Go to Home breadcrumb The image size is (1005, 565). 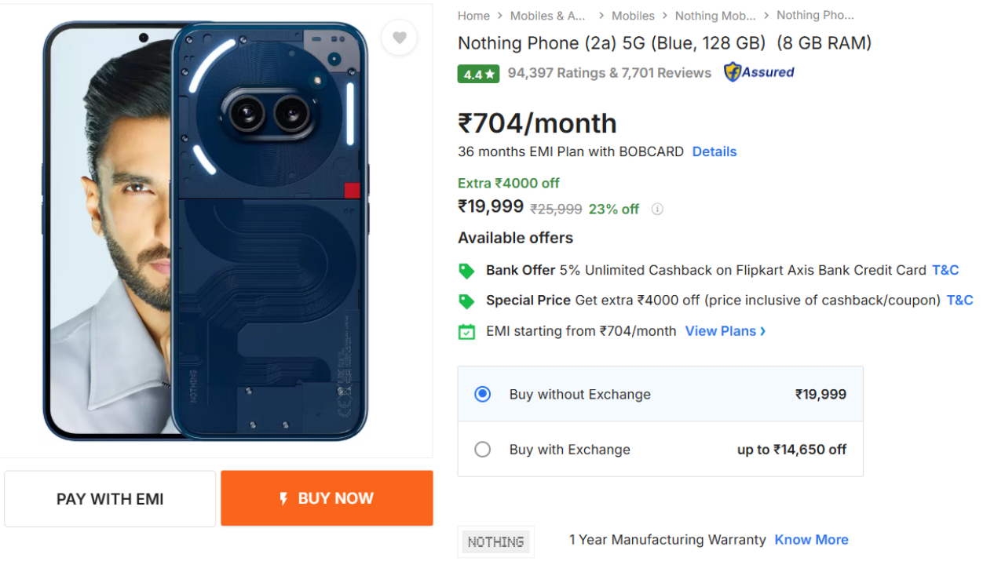pos(473,16)
